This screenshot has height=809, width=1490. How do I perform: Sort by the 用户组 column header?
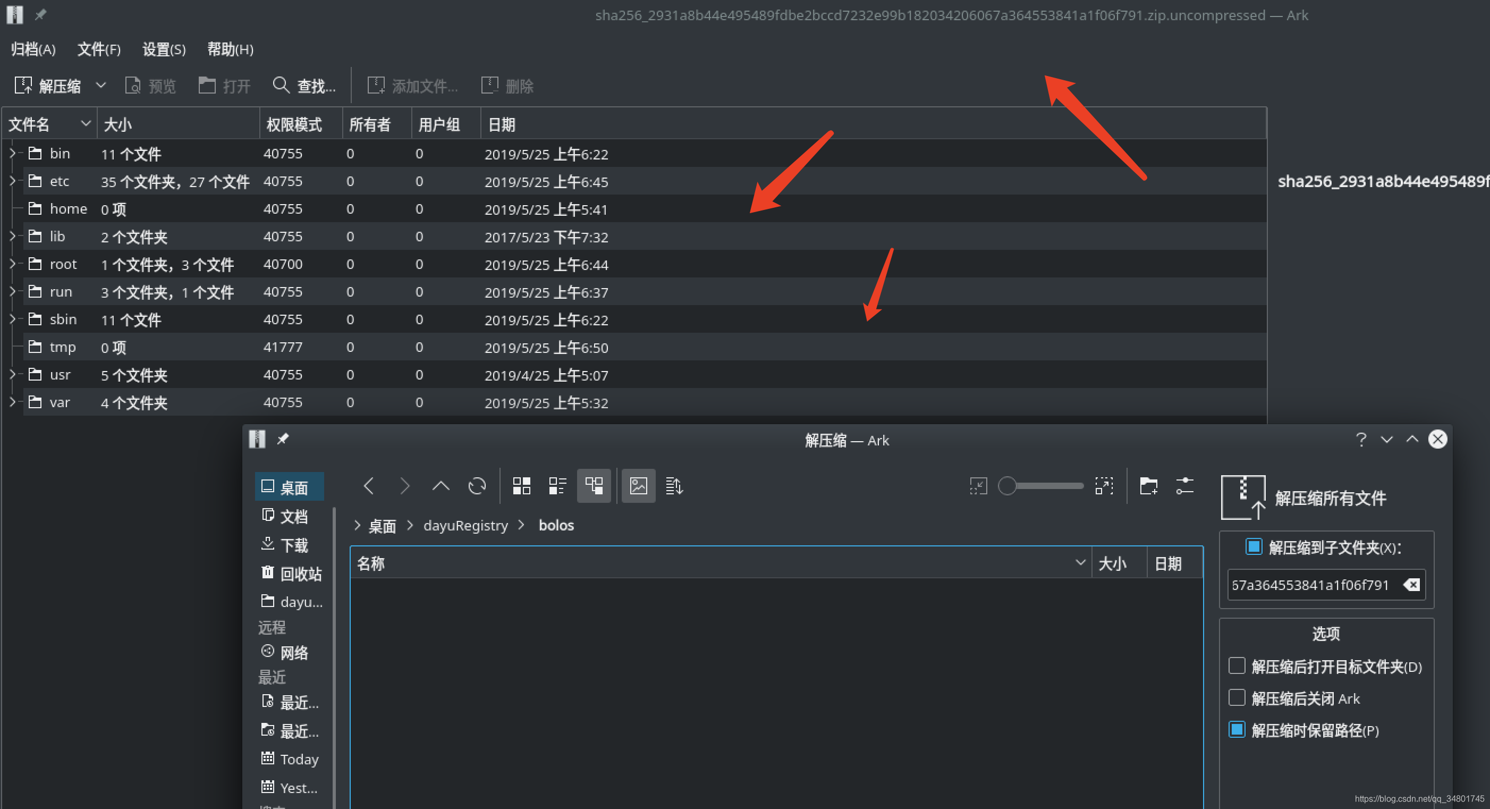point(446,124)
